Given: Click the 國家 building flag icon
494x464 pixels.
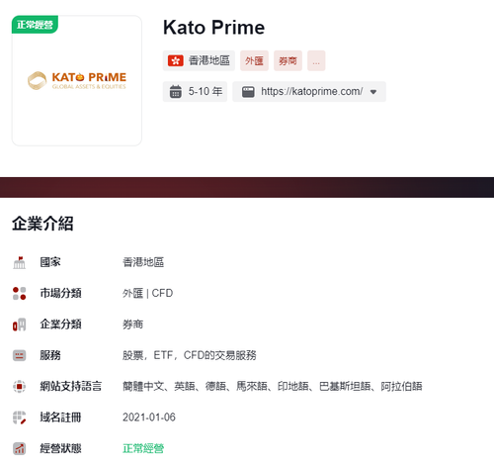Looking at the screenshot, I should pos(19,262).
